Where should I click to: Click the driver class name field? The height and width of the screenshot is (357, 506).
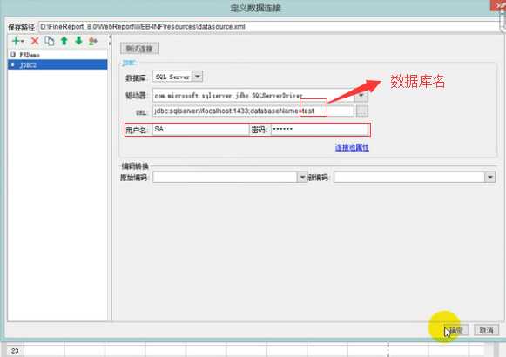(x=253, y=96)
